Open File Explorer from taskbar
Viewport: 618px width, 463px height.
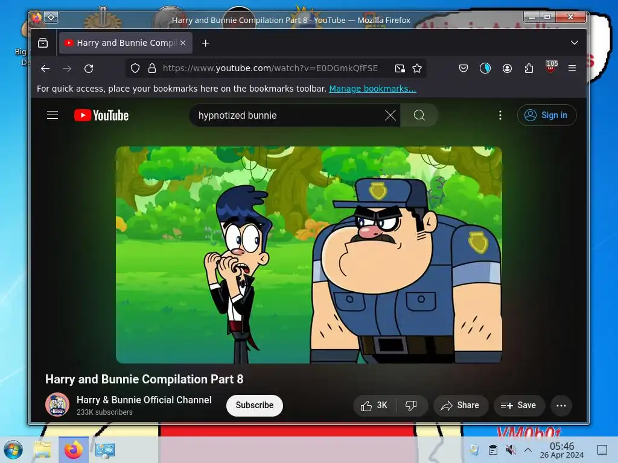[42, 450]
